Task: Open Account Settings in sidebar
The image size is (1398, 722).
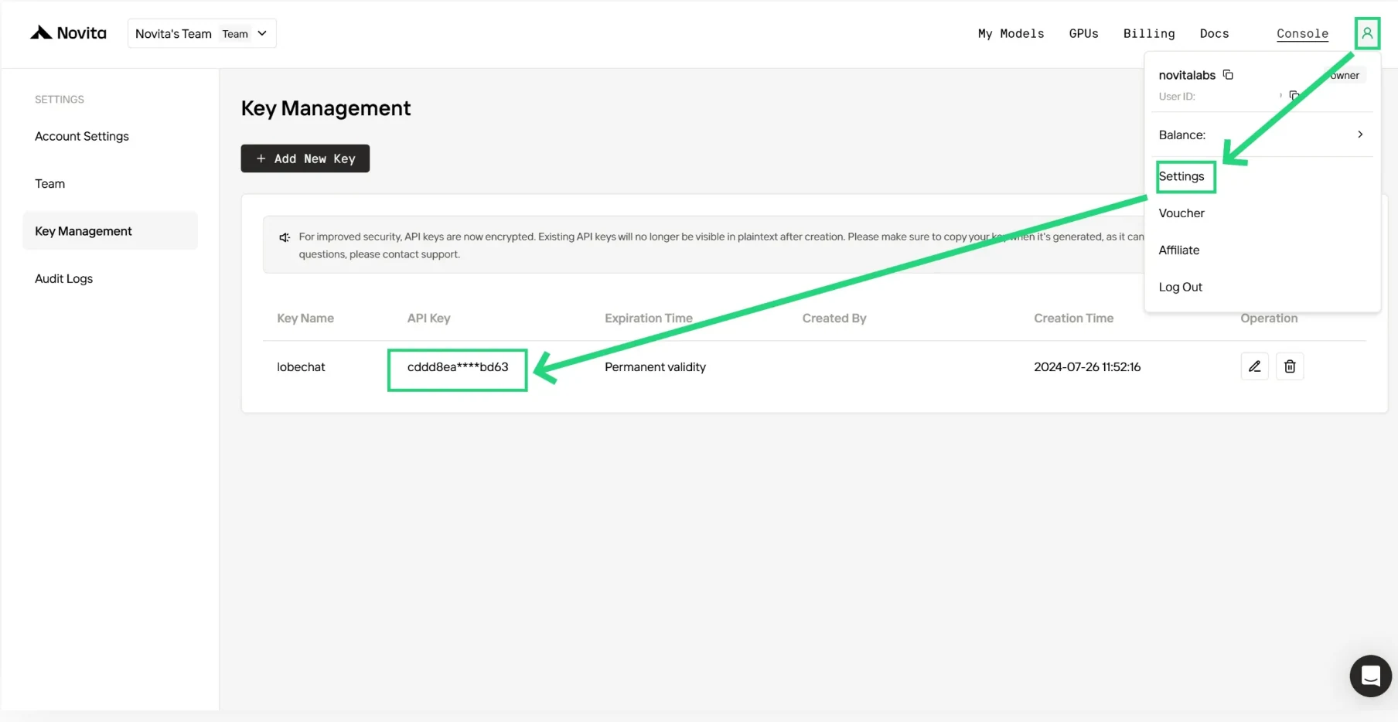Action: [82, 136]
